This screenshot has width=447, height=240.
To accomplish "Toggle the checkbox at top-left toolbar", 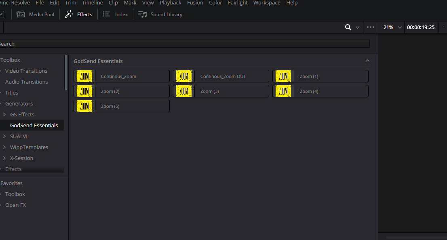I will point(2,14).
